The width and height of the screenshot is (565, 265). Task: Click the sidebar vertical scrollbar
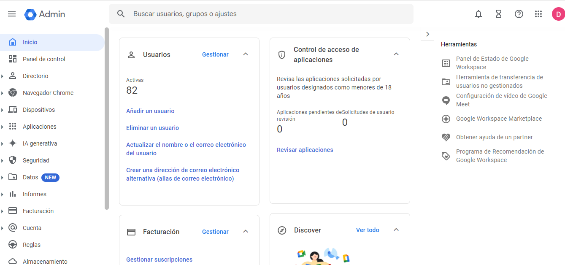click(x=107, y=119)
